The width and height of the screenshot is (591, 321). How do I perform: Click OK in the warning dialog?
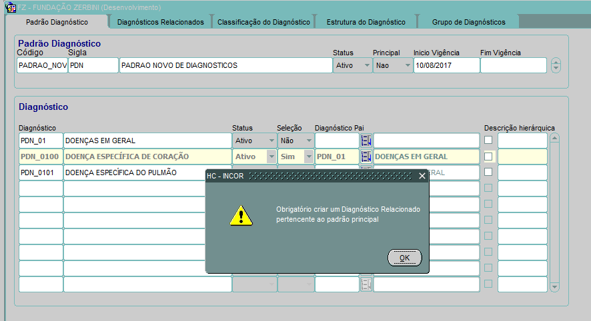(404, 258)
